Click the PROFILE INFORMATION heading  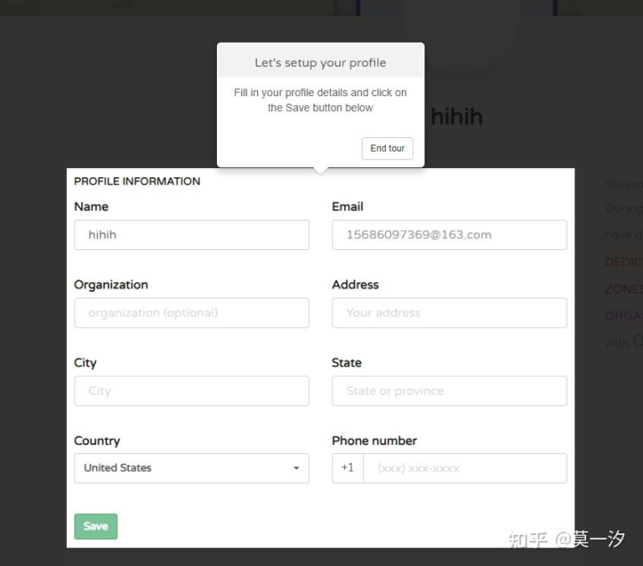137,181
